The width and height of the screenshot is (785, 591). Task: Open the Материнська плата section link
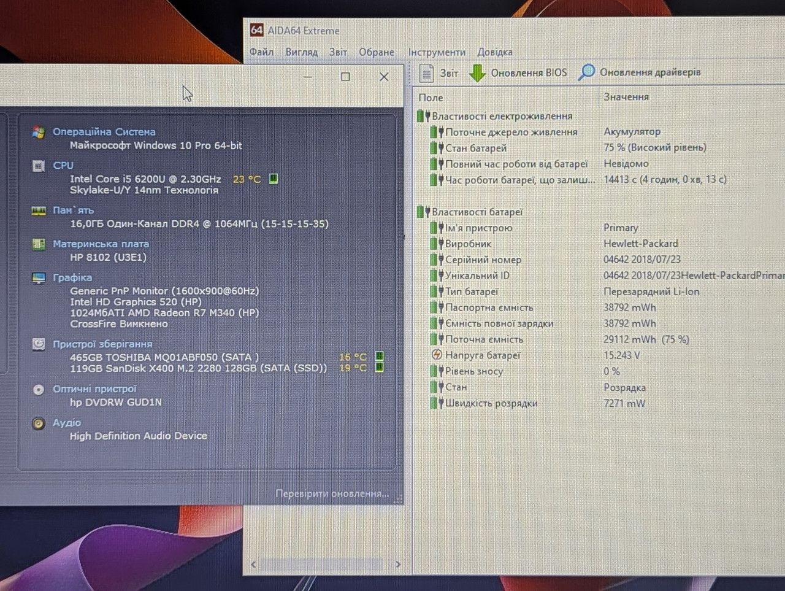click(101, 244)
